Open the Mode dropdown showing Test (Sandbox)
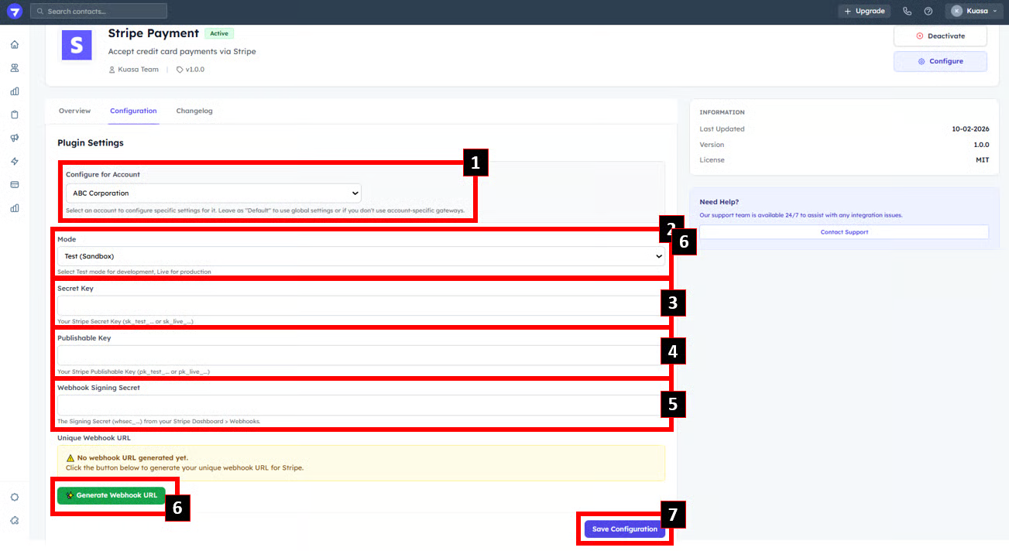1009x551 pixels. 360,256
